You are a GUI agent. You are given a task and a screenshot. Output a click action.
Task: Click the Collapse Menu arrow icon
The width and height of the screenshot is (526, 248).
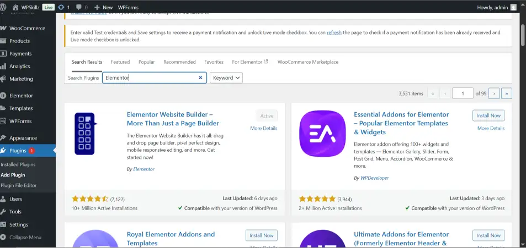[x=3, y=238]
